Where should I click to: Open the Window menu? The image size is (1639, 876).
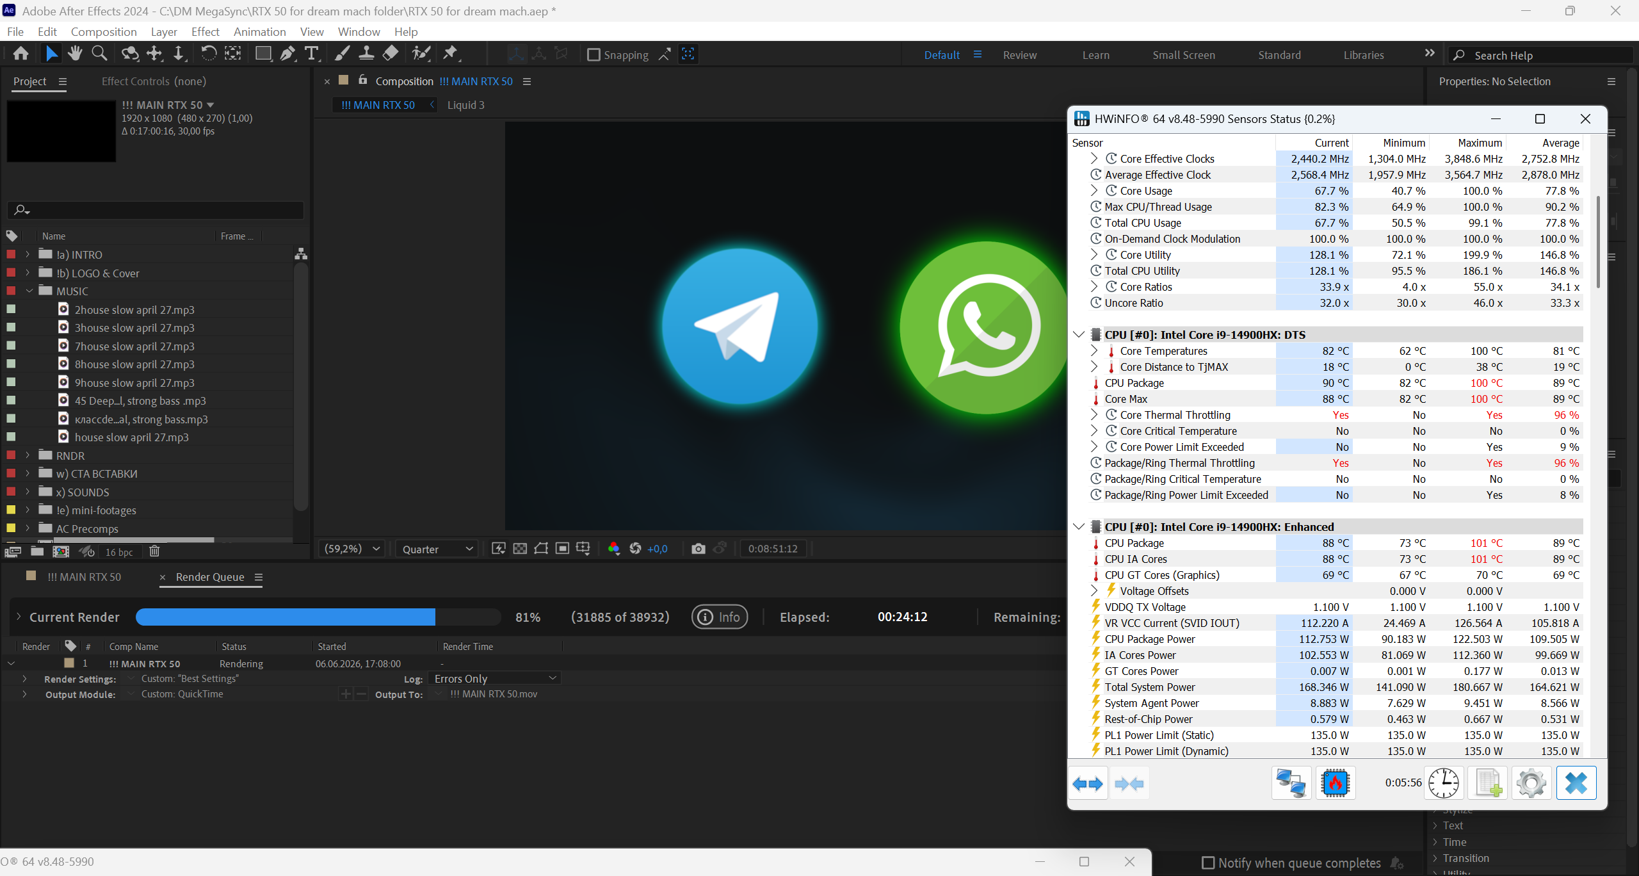click(359, 31)
